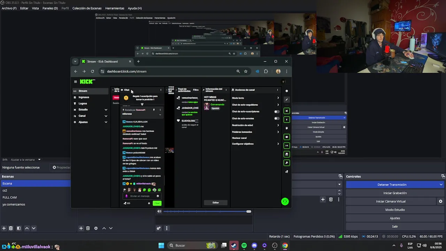Open scene transition type dropdown
Screen dimensions: 446x251
pos(339,184)
